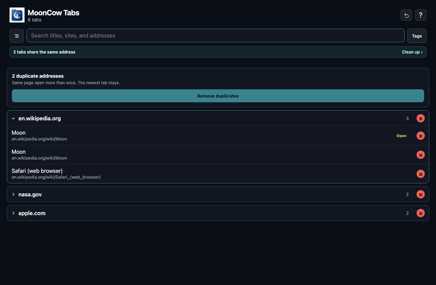Click the nasa.gov group name
Viewport: 436px width, 285px height.
[30, 194]
